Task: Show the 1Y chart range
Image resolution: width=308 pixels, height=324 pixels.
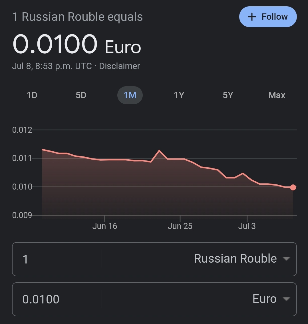Action: tap(179, 95)
